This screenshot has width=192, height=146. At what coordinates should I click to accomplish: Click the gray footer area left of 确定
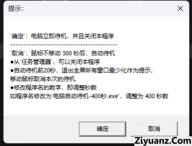click(x=41, y=129)
